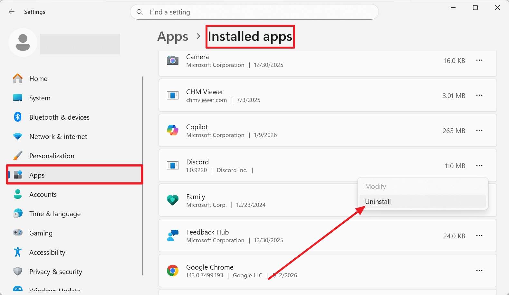
Task: Click the Discord app icon
Action: pyautogui.click(x=173, y=165)
